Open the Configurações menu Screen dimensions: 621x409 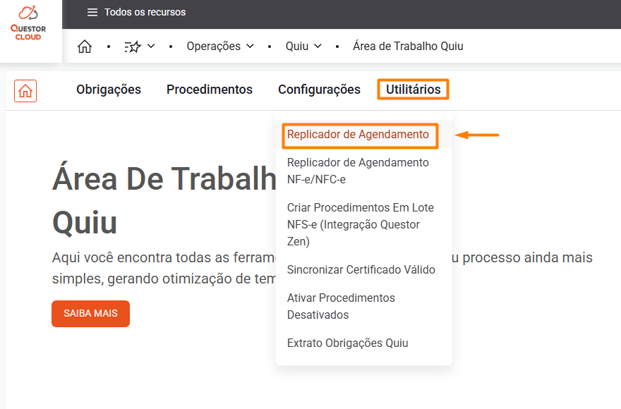click(x=319, y=90)
